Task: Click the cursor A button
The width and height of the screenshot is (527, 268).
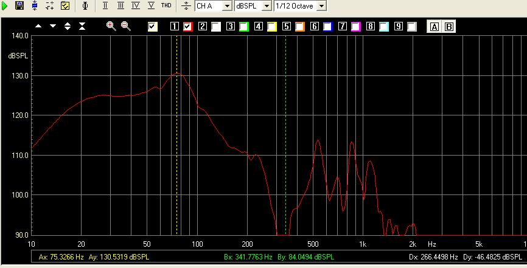Action: point(435,26)
